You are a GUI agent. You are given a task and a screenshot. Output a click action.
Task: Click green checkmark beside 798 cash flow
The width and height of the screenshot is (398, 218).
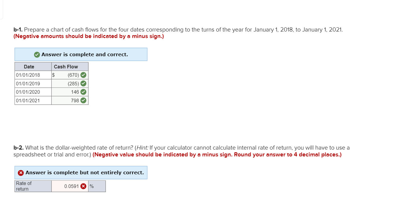tap(84, 101)
